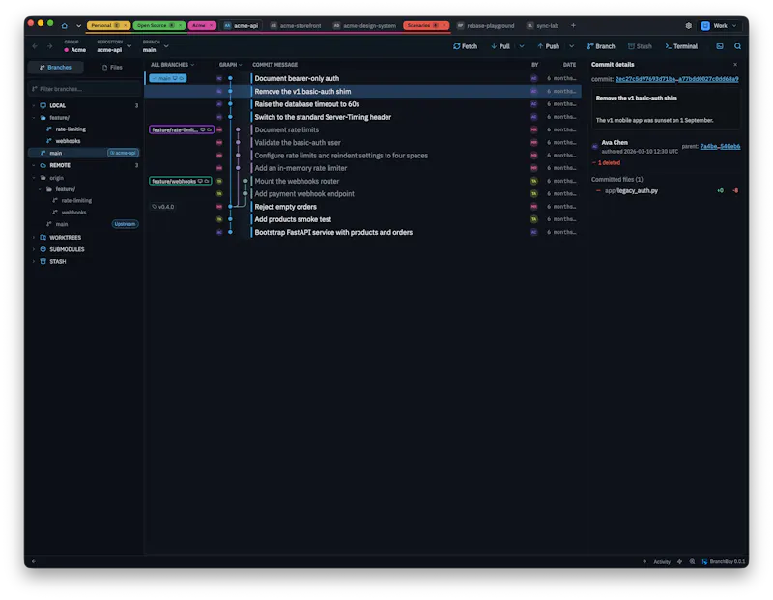Open the repository acme-api selector

point(114,46)
